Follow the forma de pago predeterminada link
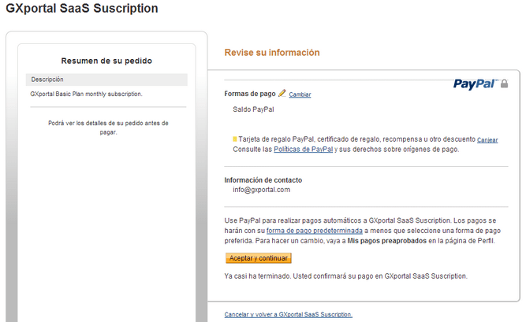The width and height of the screenshot is (526, 322). pos(314,231)
